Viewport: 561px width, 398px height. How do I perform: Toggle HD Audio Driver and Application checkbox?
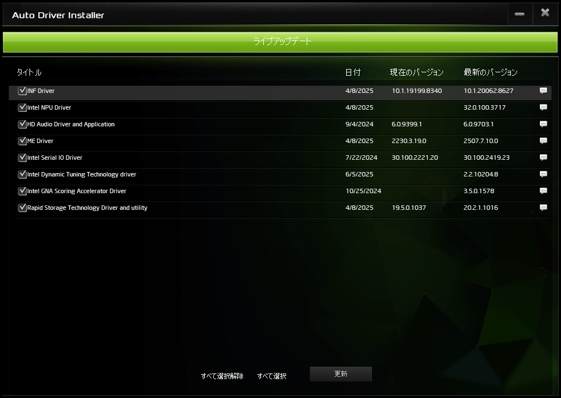22,124
